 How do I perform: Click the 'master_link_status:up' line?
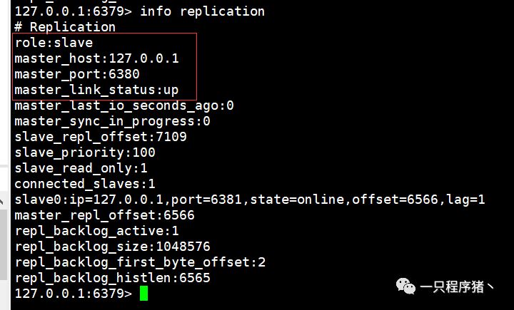point(96,90)
